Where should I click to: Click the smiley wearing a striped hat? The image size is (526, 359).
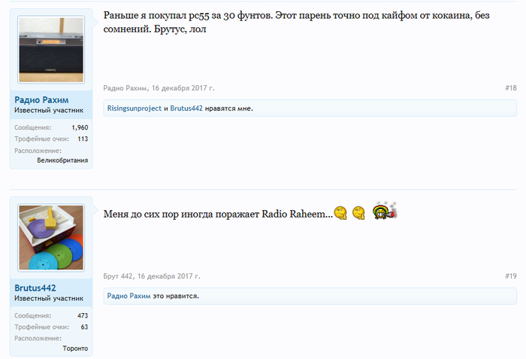pyautogui.click(x=384, y=211)
